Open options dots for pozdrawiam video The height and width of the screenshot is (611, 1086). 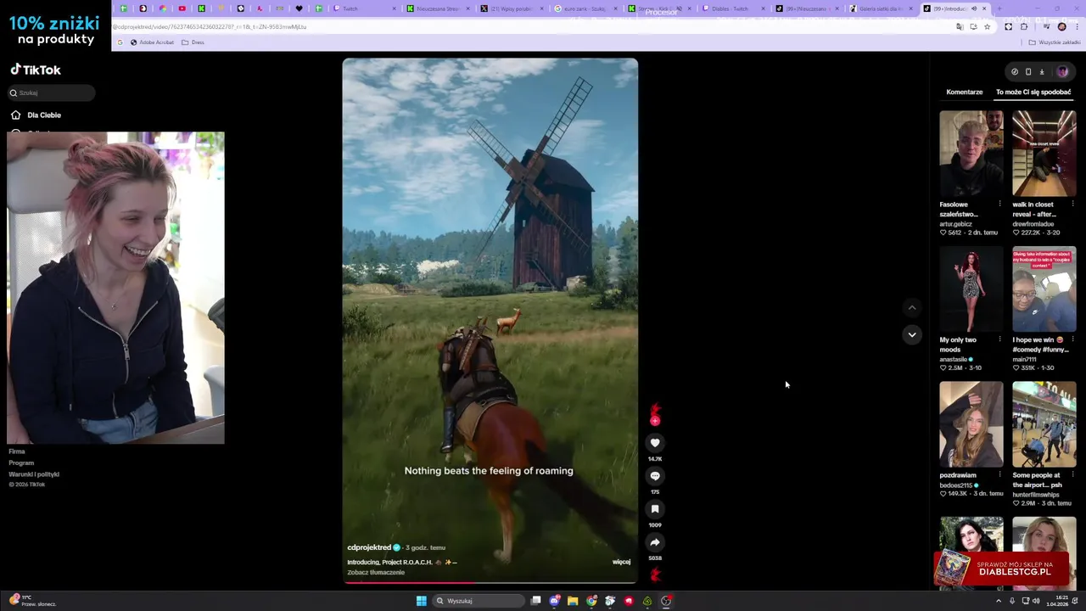pyautogui.click(x=999, y=475)
